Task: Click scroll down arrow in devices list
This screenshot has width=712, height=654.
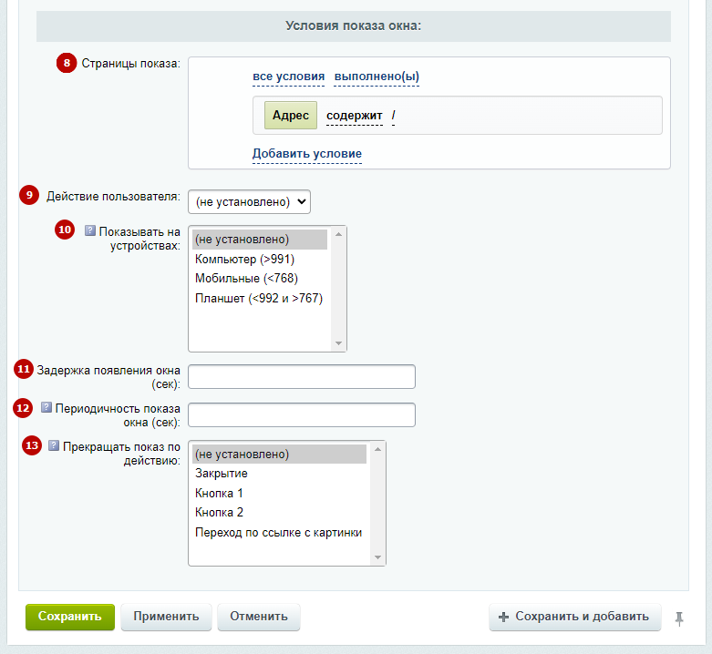Action: (x=338, y=343)
